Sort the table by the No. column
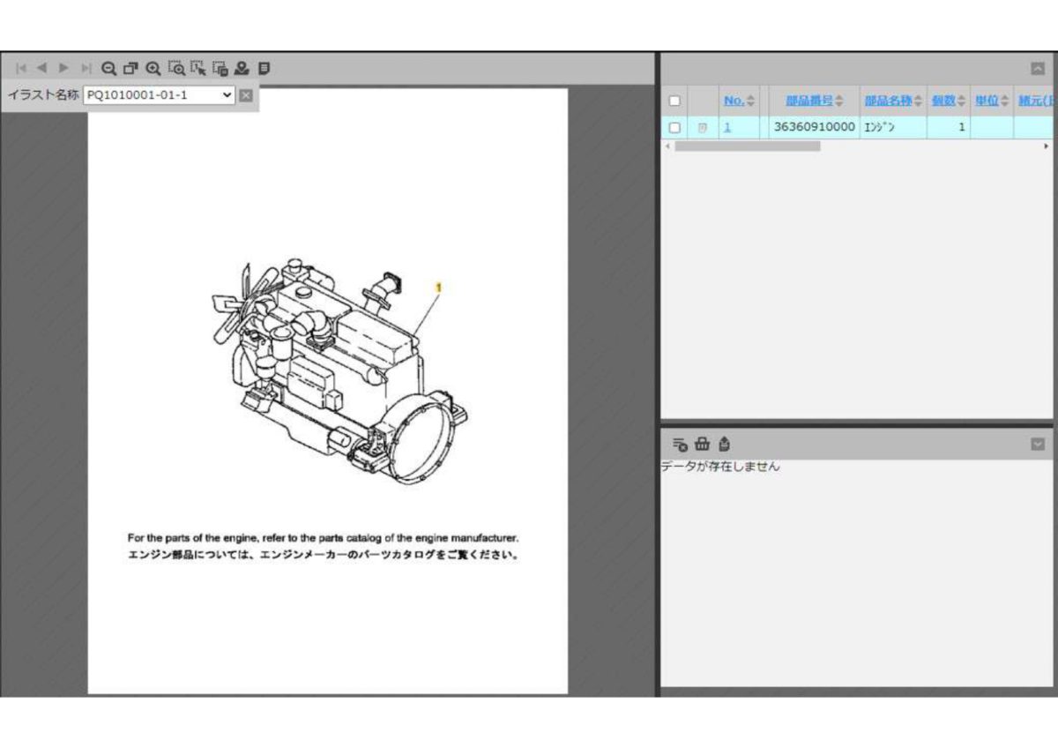Image resolution: width=1058 pixels, height=748 pixels. coord(739,101)
